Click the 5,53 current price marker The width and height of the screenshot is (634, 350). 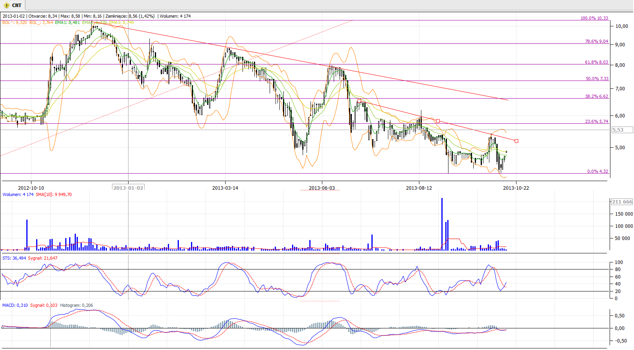[622, 130]
